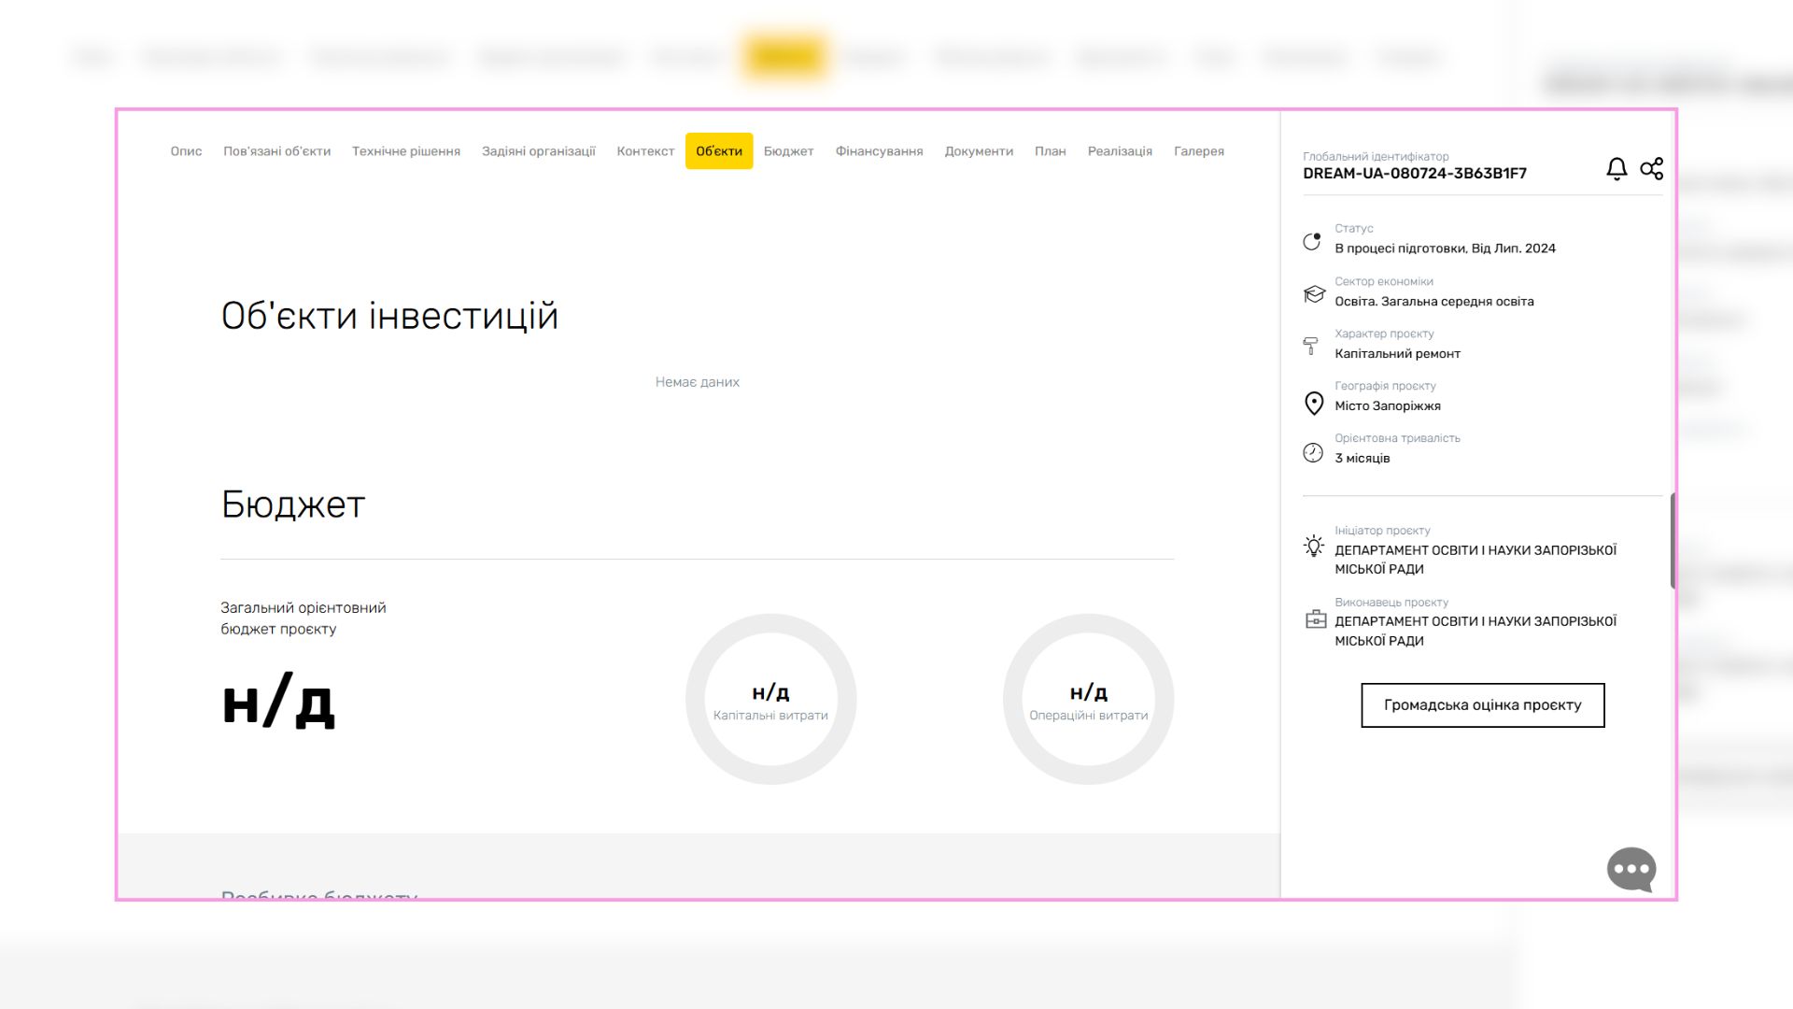Switch to Технічне рішення
Image resolution: width=1793 pixels, height=1009 pixels.
click(406, 150)
